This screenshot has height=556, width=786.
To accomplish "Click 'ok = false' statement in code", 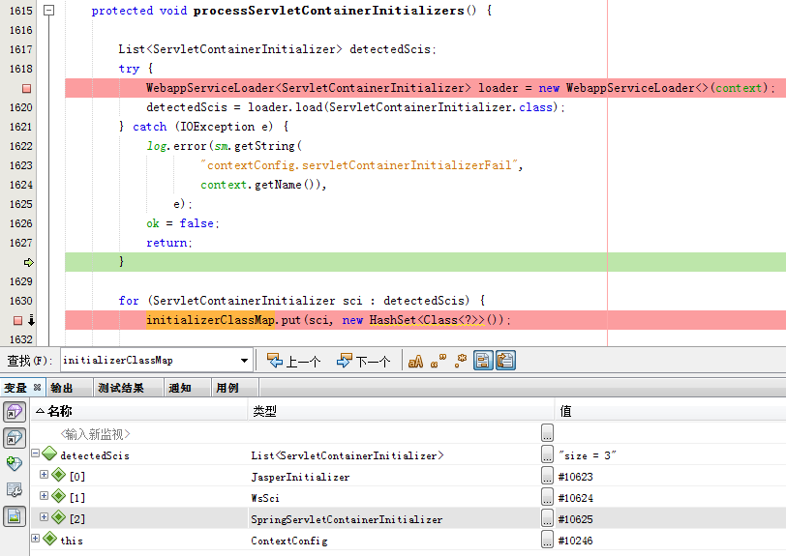I will [x=181, y=223].
